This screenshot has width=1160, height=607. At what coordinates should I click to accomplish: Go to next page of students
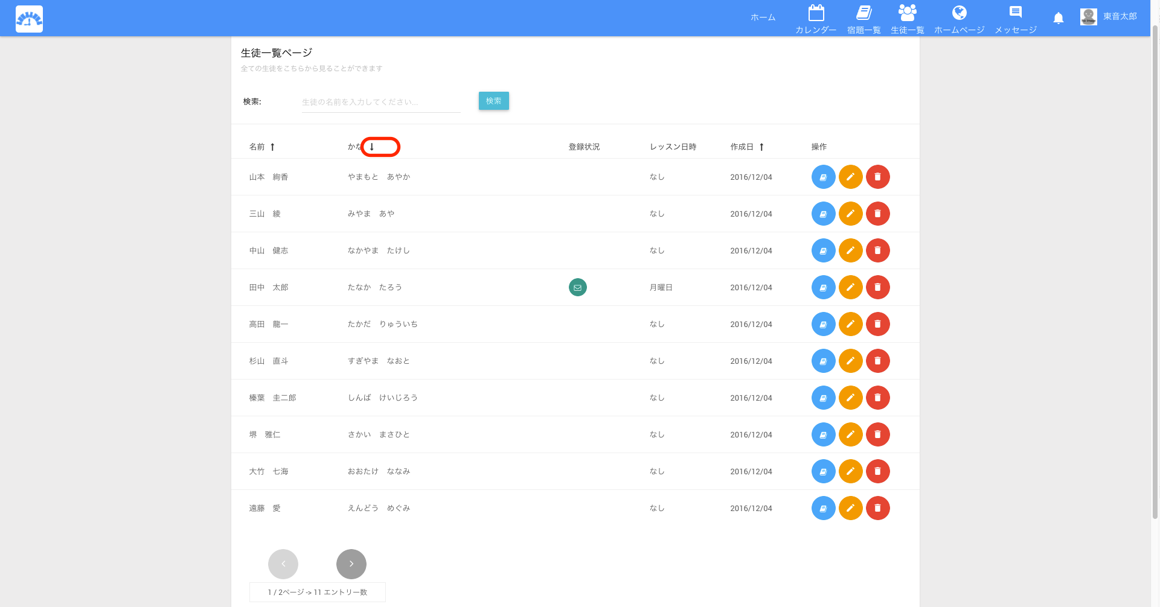click(351, 564)
